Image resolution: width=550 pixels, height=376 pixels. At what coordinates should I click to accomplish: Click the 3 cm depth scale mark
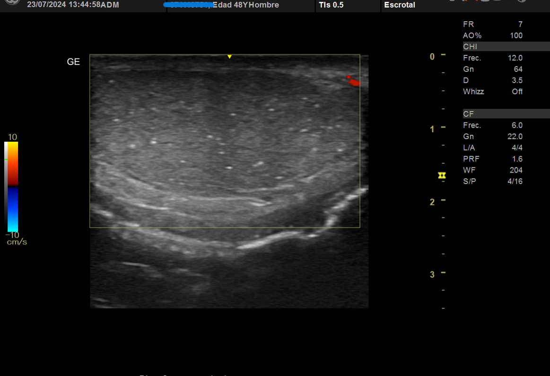point(443,273)
